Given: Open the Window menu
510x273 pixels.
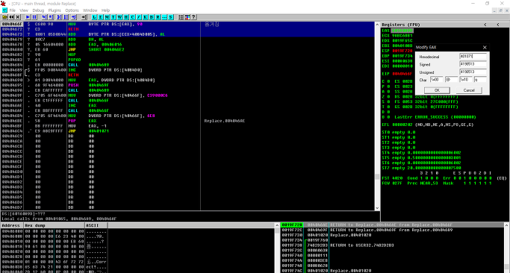Looking at the screenshot, I should click(x=90, y=10).
